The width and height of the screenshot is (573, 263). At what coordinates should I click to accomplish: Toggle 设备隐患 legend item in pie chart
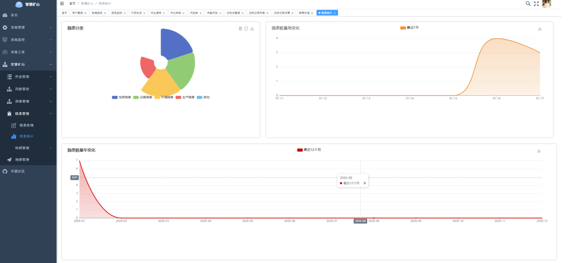(143, 97)
